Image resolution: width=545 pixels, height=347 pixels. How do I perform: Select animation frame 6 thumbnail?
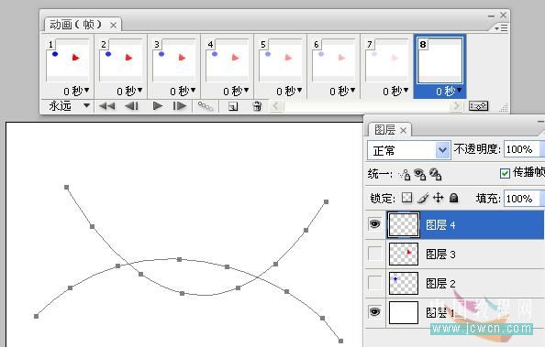[333, 60]
